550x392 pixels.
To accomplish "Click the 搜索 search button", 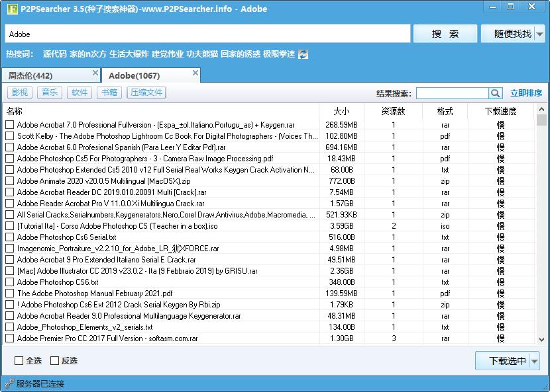I will coord(445,34).
